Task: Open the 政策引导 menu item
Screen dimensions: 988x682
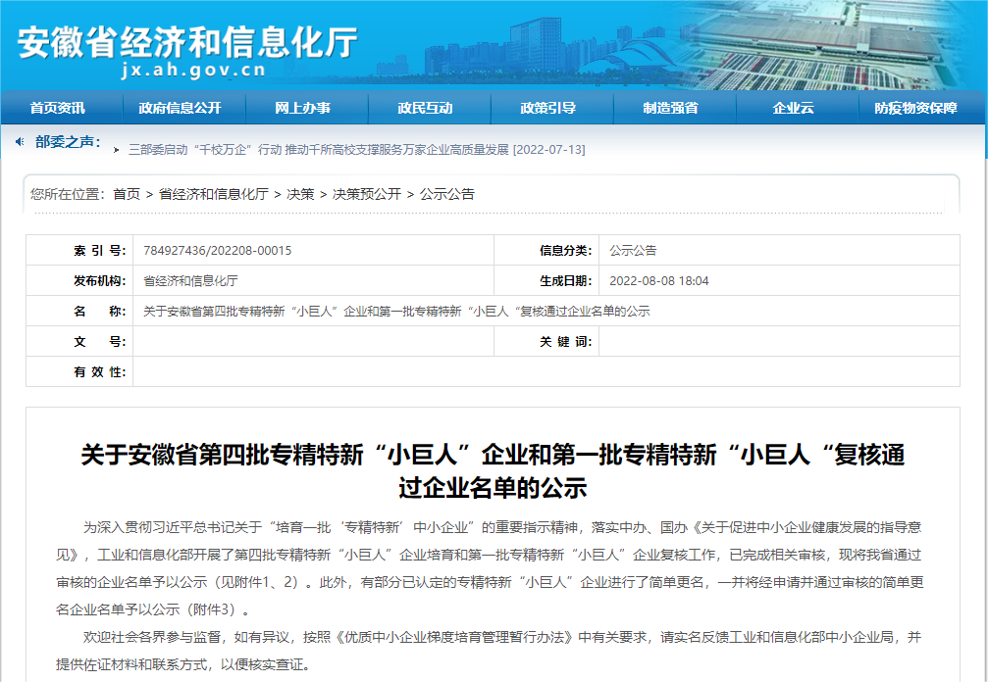Action: pyautogui.click(x=547, y=108)
